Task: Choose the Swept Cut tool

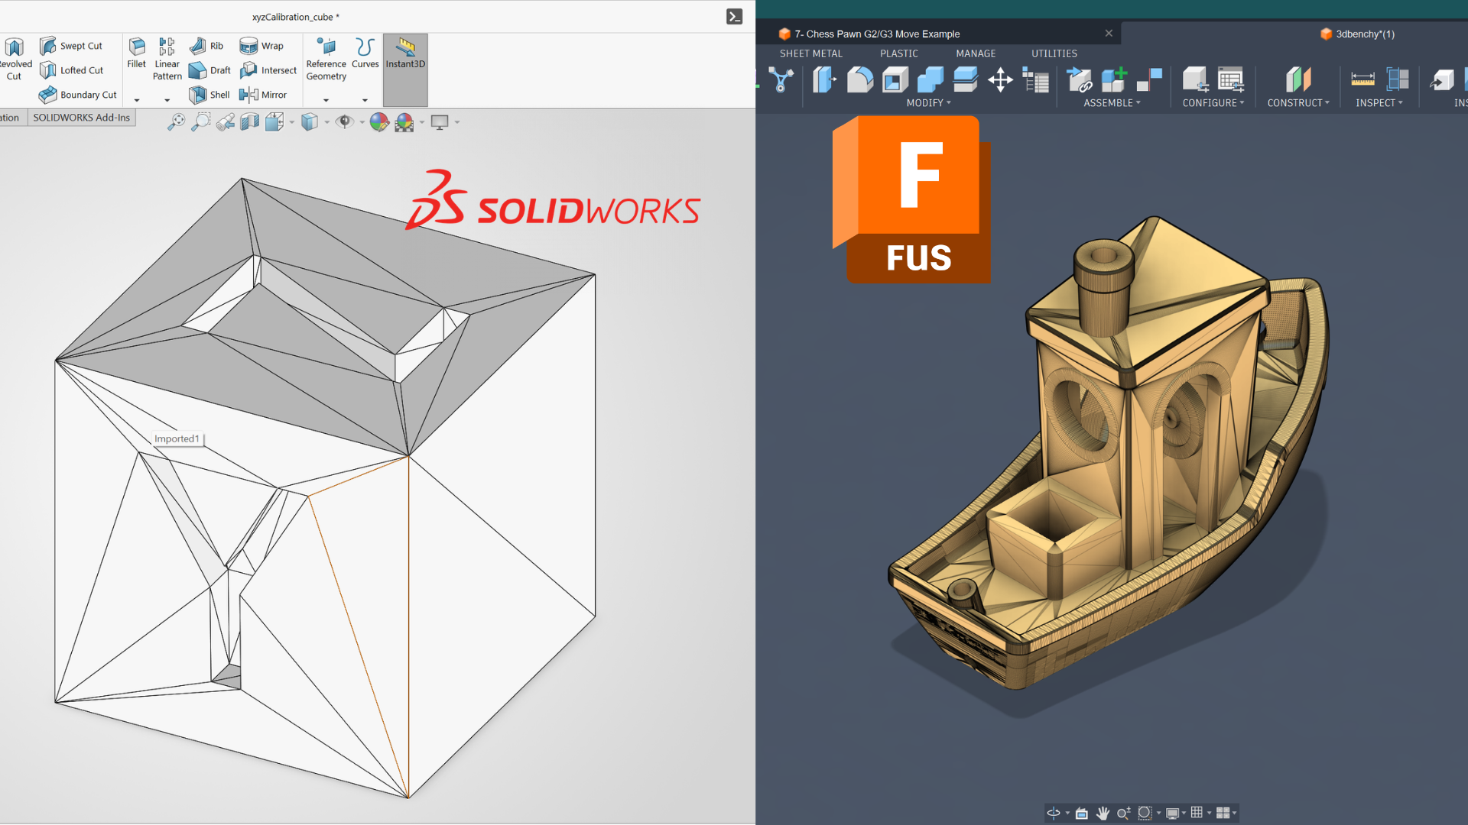Action: pos(71,46)
